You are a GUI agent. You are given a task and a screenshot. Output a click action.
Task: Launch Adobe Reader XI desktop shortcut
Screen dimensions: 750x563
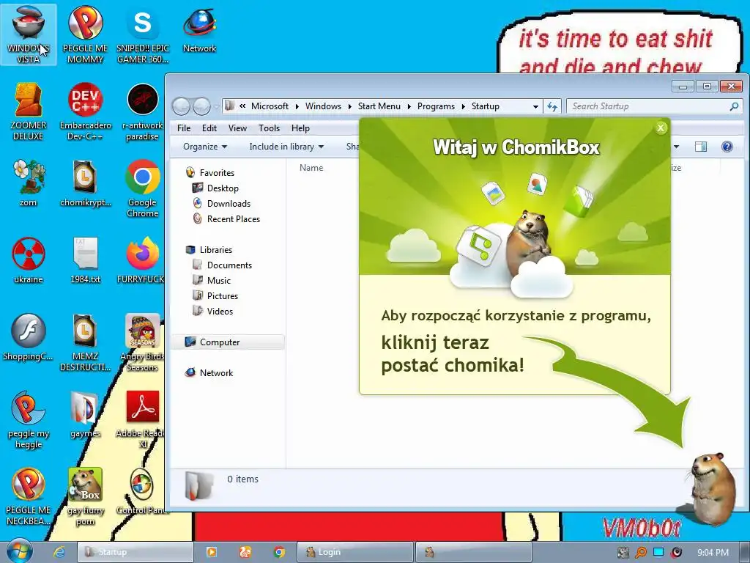(x=141, y=419)
